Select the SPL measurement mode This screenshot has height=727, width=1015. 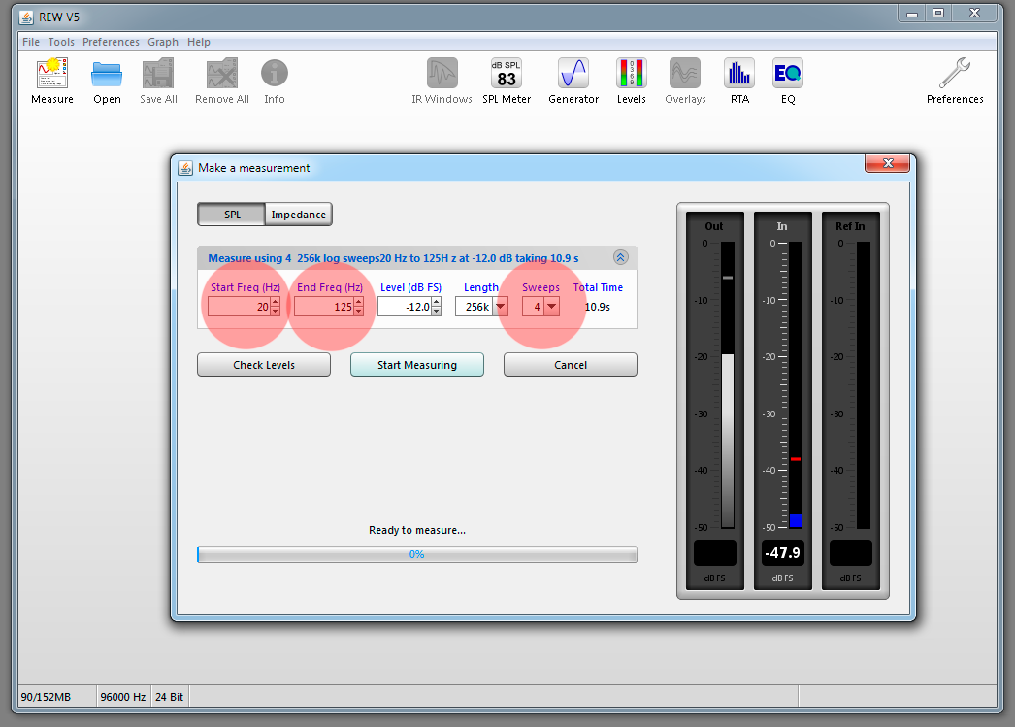(232, 215)
